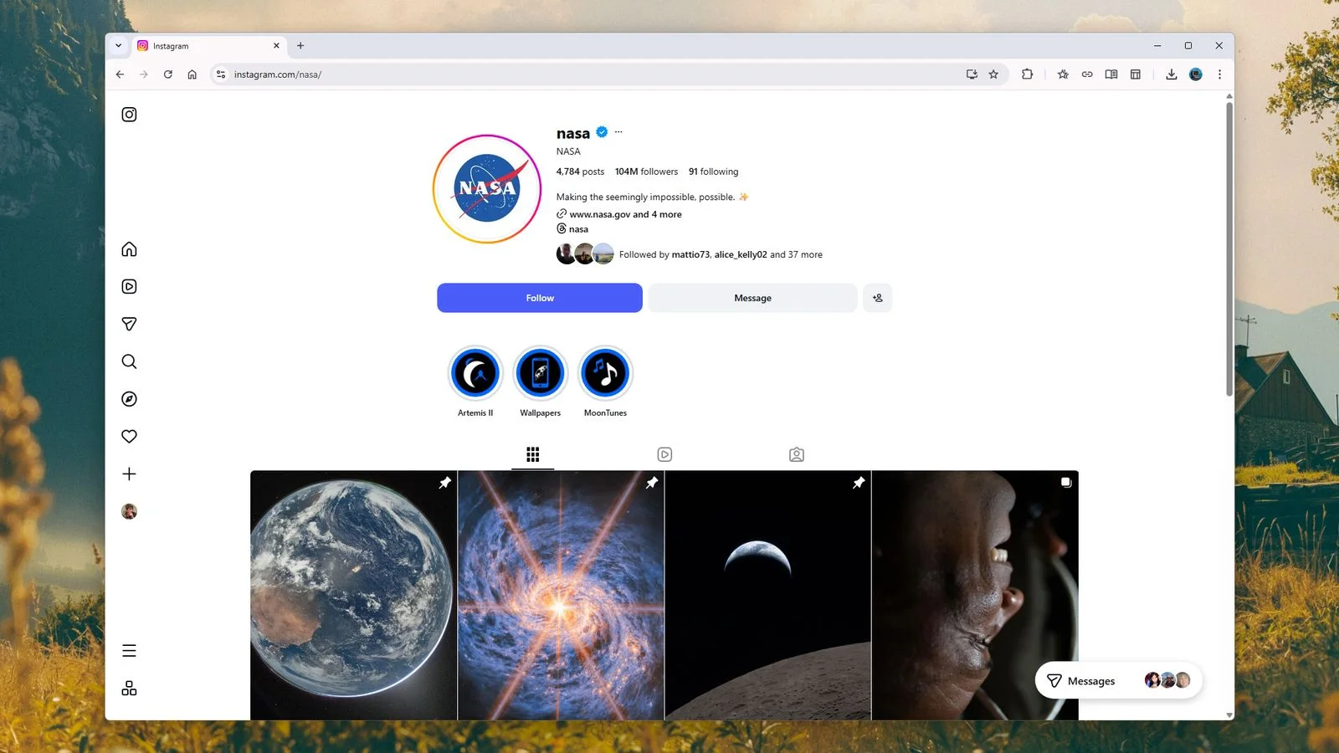Click the Instagram logo in the sidebar

pyautogui.click(x=129, y=115)
